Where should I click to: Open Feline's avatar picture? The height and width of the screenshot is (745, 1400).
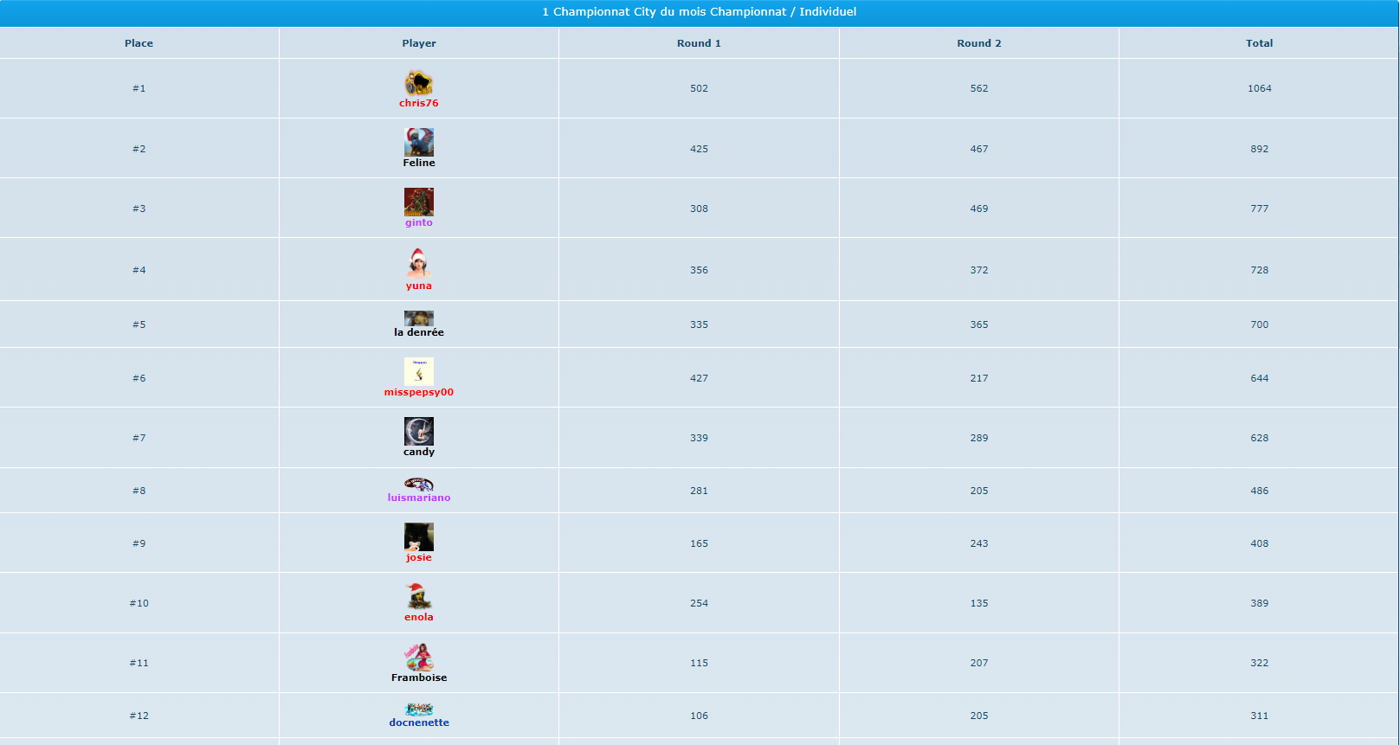pyautogui.click(x=418, y=142)
